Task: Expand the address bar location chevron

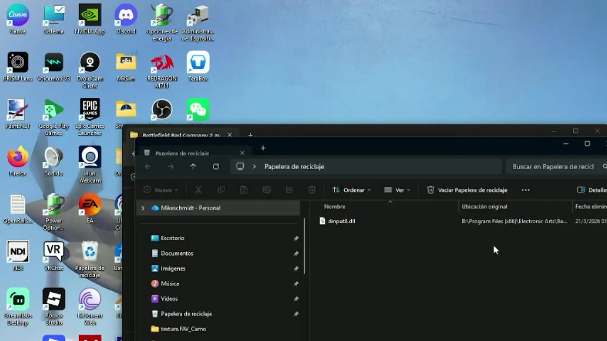Action: point(255,167)
